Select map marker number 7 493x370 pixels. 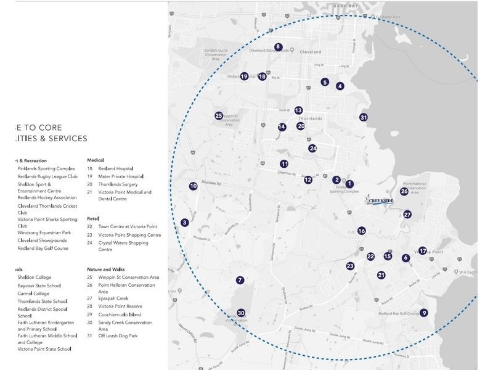pyautogui.click(x=240, y=280)
